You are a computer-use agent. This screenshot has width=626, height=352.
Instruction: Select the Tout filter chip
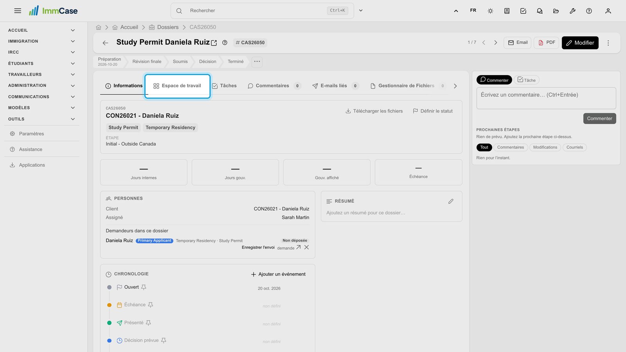[484, 147]
